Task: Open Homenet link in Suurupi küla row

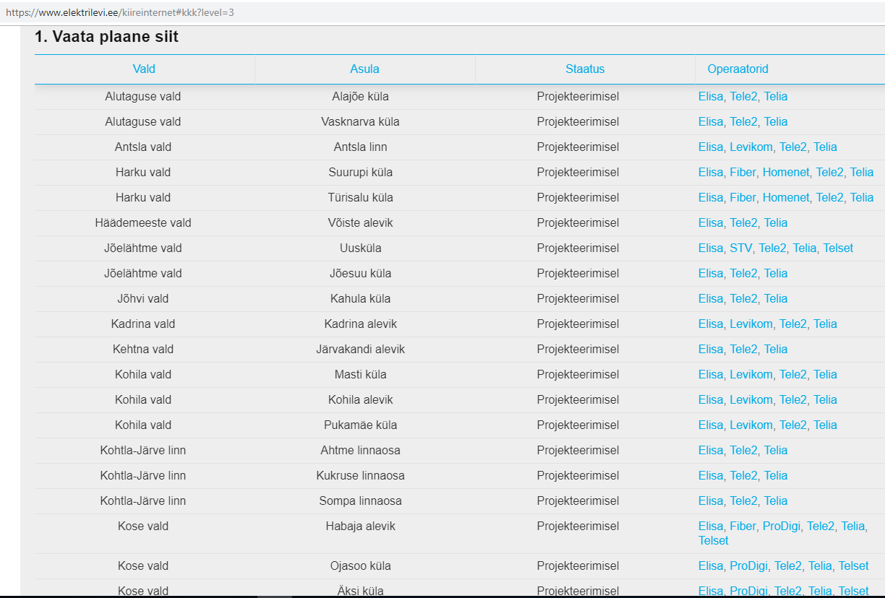Action: pyautogui.click(x=786, y=173)
